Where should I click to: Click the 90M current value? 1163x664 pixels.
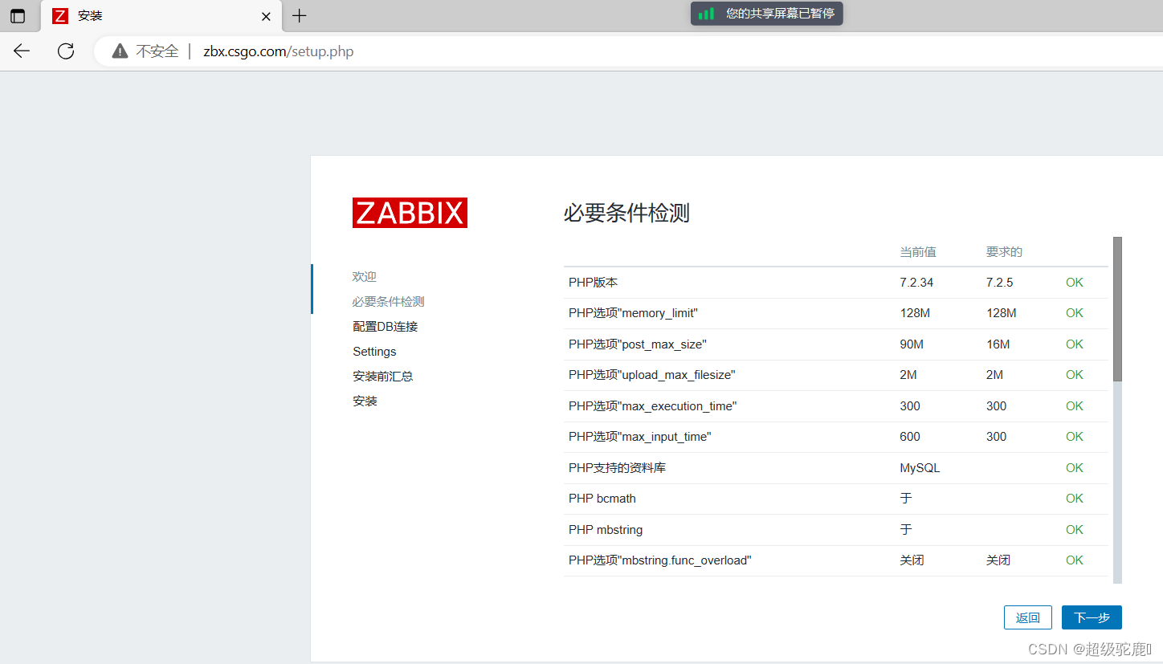point(912,344)
